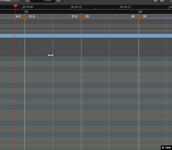Screen dimensions: 172x150
Task: Click the 49 tempo value
Action: (133, 16)
